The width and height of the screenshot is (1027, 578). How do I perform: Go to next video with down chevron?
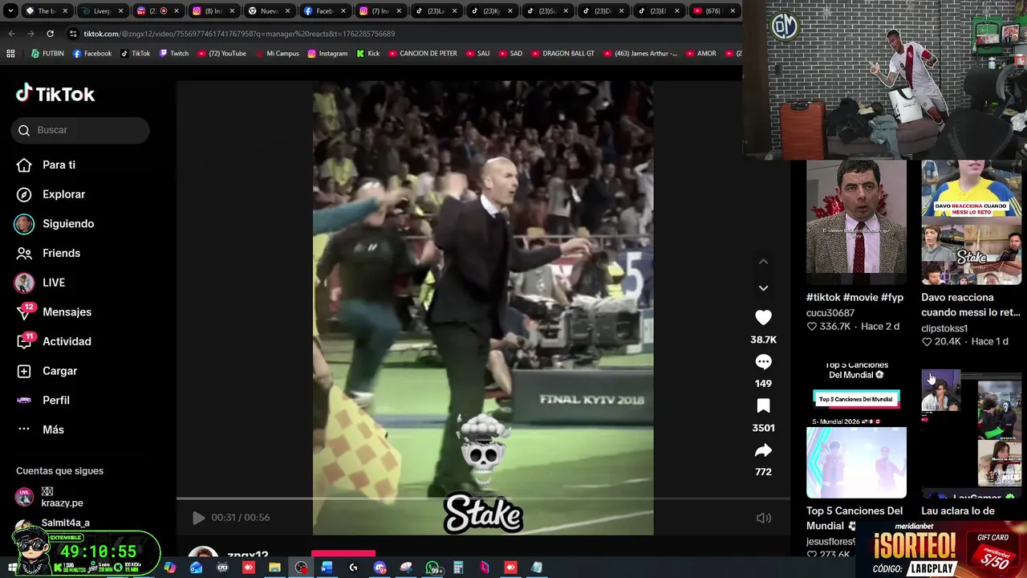[763, 287]
